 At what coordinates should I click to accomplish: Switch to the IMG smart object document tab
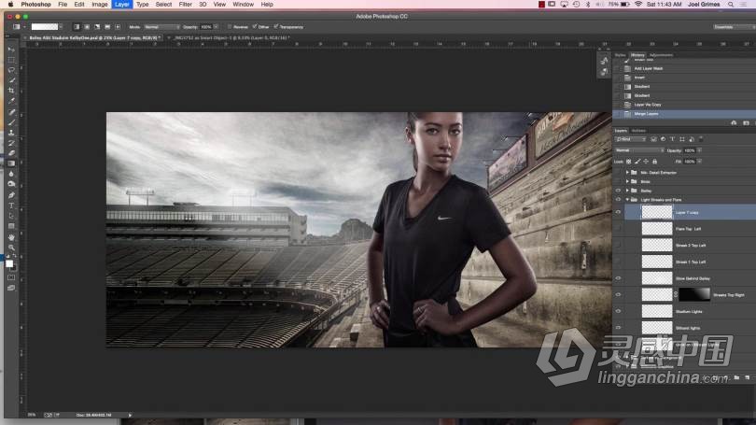tap(231, 37)
